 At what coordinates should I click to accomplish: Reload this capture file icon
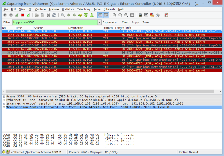(x=54, y=15)
